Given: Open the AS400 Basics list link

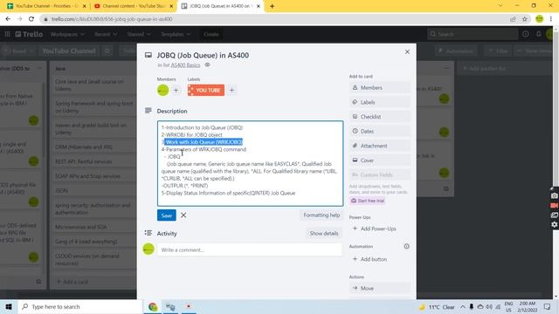Looking at the screenshot, I should [185, 65].
